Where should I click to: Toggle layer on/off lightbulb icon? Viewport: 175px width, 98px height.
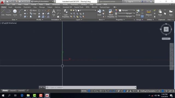click(x=71, y=10)
